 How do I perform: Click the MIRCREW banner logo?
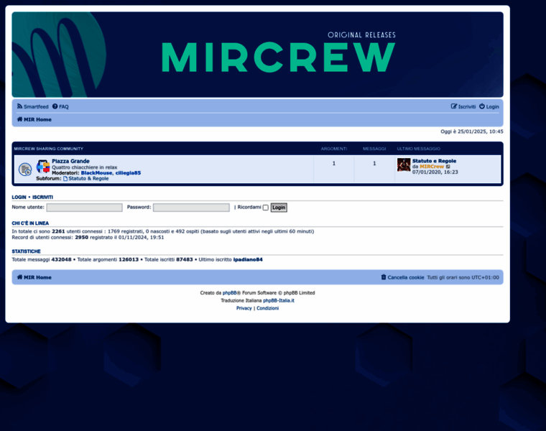pos(257,55)
